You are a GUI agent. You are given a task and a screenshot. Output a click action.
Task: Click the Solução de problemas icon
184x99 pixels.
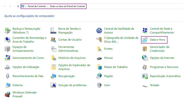(x=53, y=85)
